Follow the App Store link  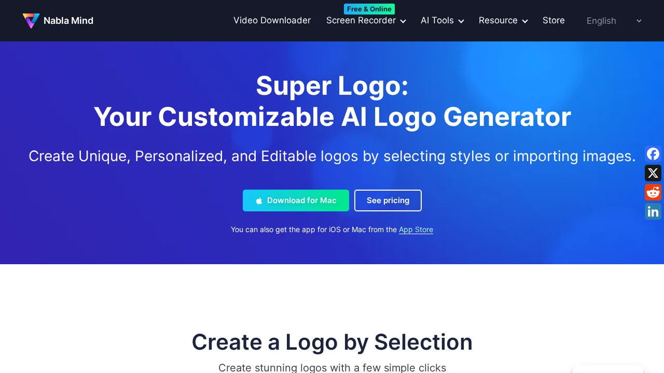pos(416,229)
